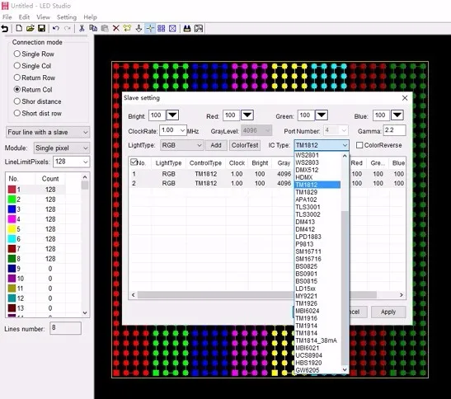Click the back arrow toolbar icon
This screenshot has width=451, height=399.
coord(5,29)
